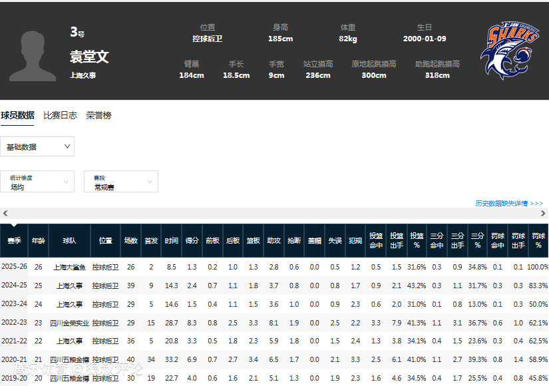Screen dimensions: 549x386
Task: Click the 位置 column header
Action: click(x=105, y=241)
